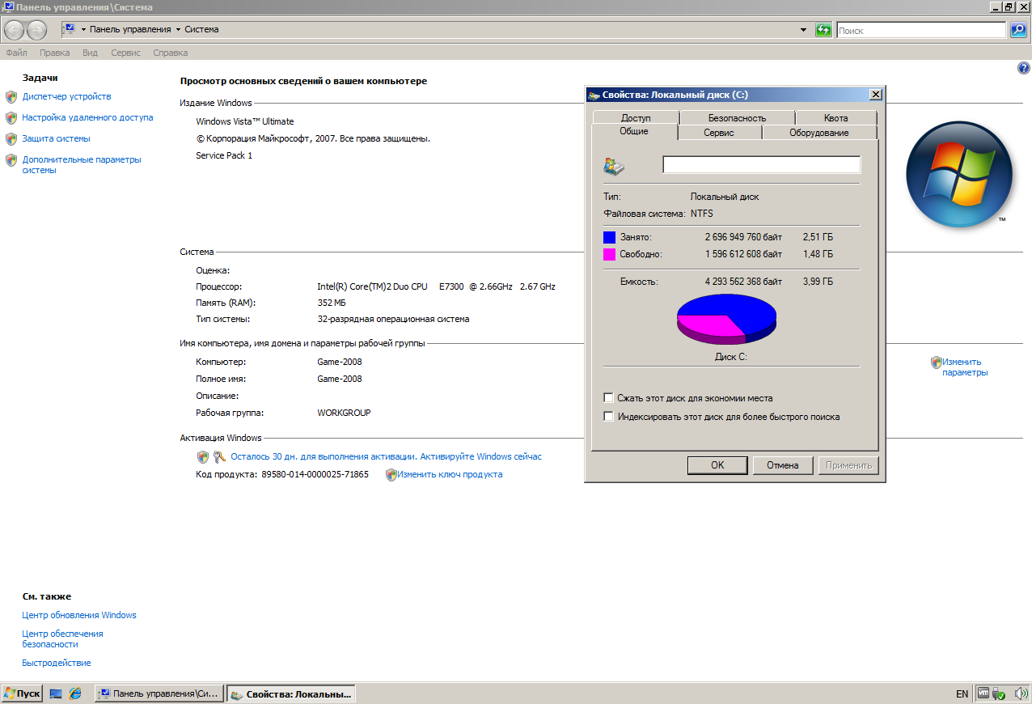Expand breadcrumb arrow before Панель управления
The image size is (1032, 704).
tap(83, 30)
